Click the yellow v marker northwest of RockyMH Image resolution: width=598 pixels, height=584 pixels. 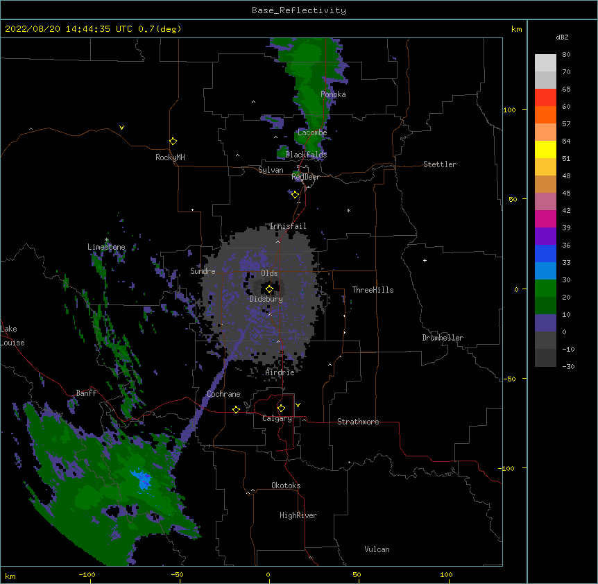(121, 128)
